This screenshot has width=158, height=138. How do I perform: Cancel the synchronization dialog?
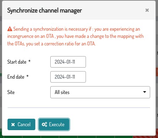[x=21, y=124]
